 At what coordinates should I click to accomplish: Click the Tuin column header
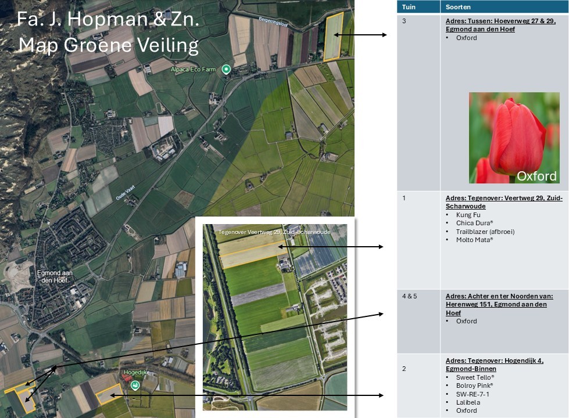(x=409, y=7)
